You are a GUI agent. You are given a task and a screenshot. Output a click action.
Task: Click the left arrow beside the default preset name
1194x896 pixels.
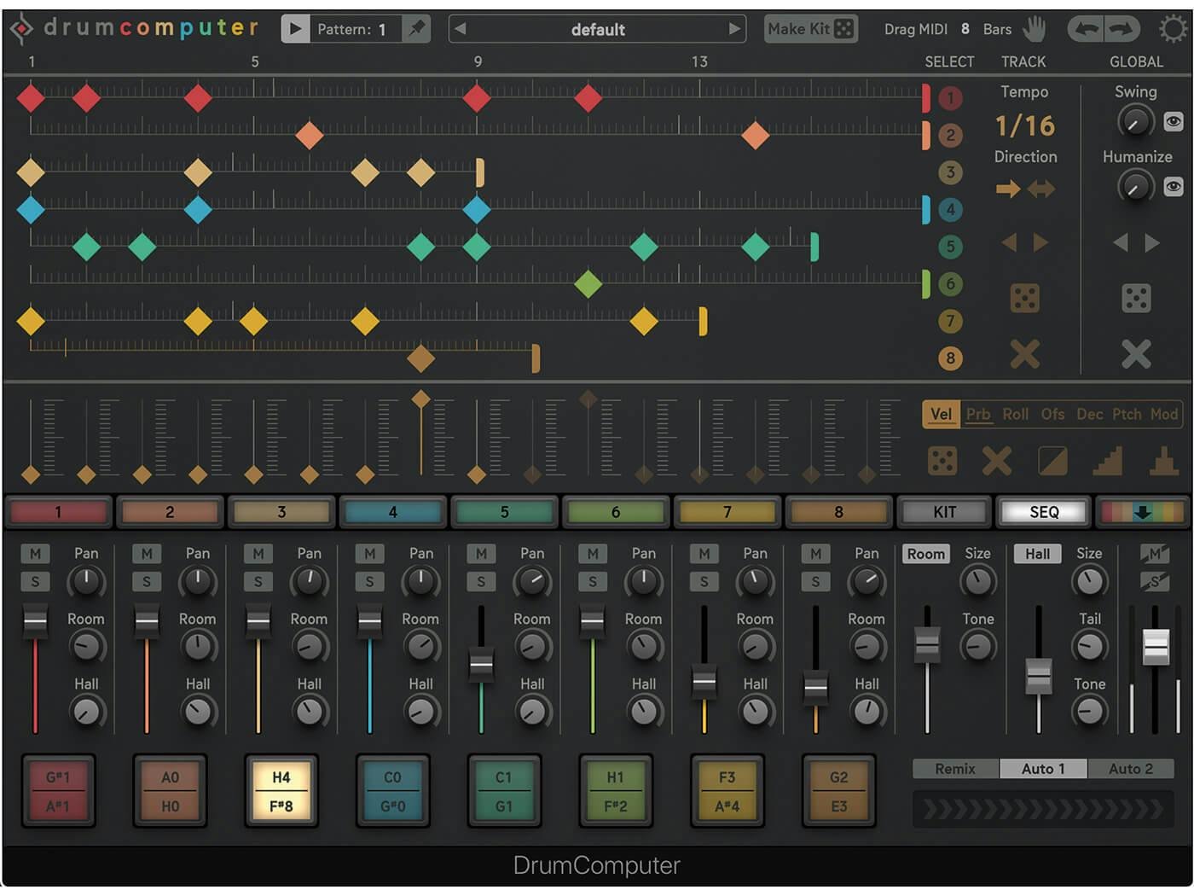click(460, 28)
